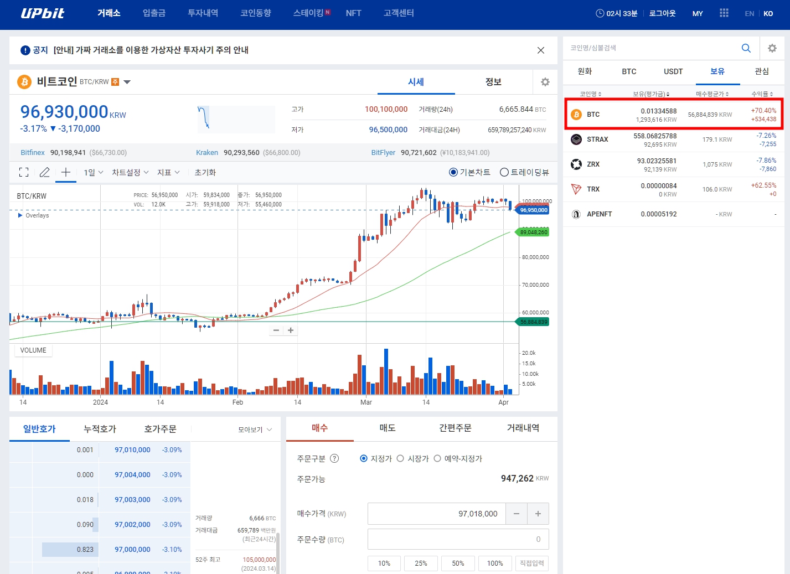Open 모아보기 dropdown in order book

click(255, 430)
